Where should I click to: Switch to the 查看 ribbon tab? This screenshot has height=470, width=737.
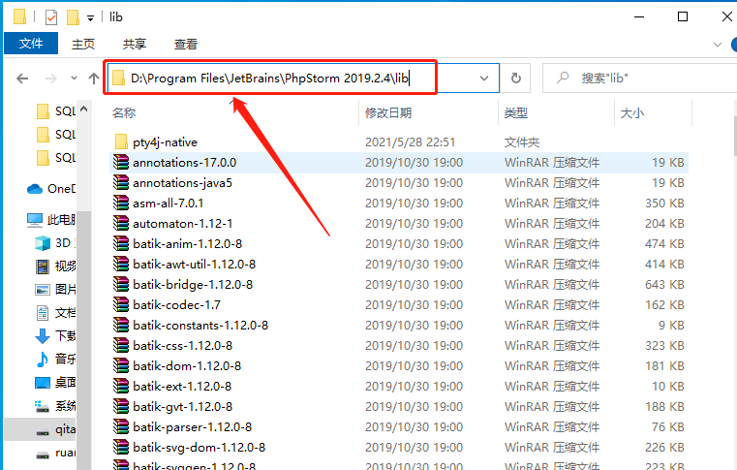pos(186,44)
